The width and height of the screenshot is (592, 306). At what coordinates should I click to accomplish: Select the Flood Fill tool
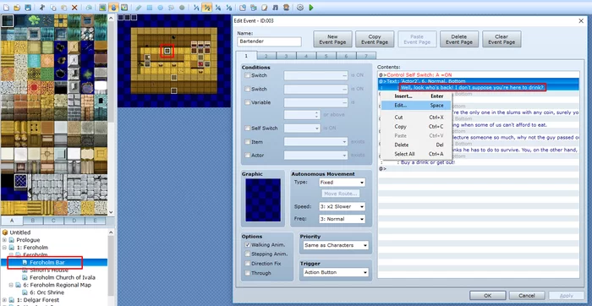point(171,7)
